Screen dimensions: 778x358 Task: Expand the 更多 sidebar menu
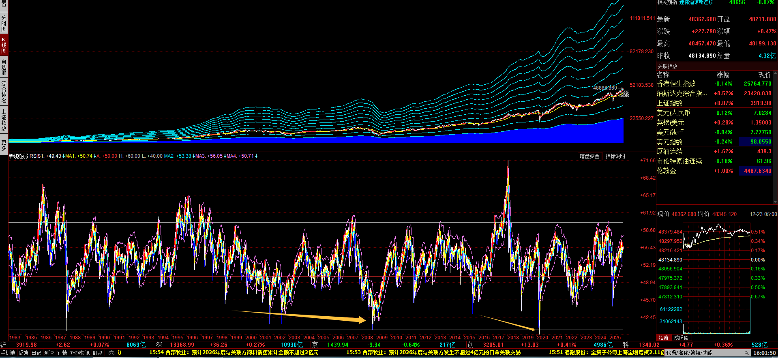pos(4,145)
